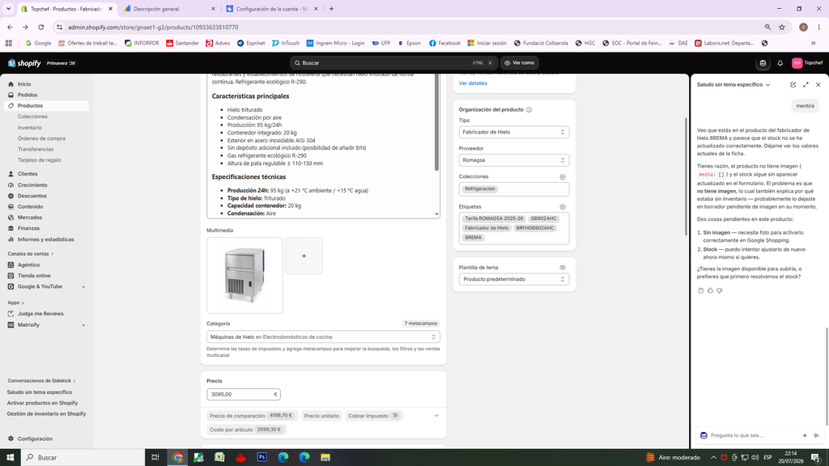Click the Precio input field
The width and height of the screenshot is (829, 466).
tap(243, 394)
